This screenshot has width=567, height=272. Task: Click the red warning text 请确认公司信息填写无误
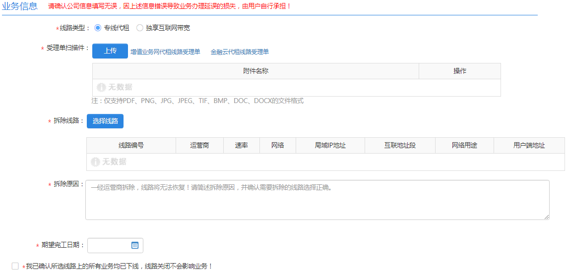pos(170,6)
